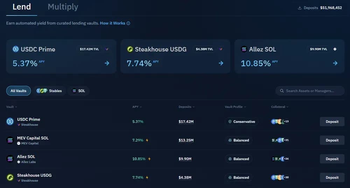The height and width of the screenshot is (188, 350).
Task: Click $9.90M deposits in Allez SOL row
Action: coord(185,159)
